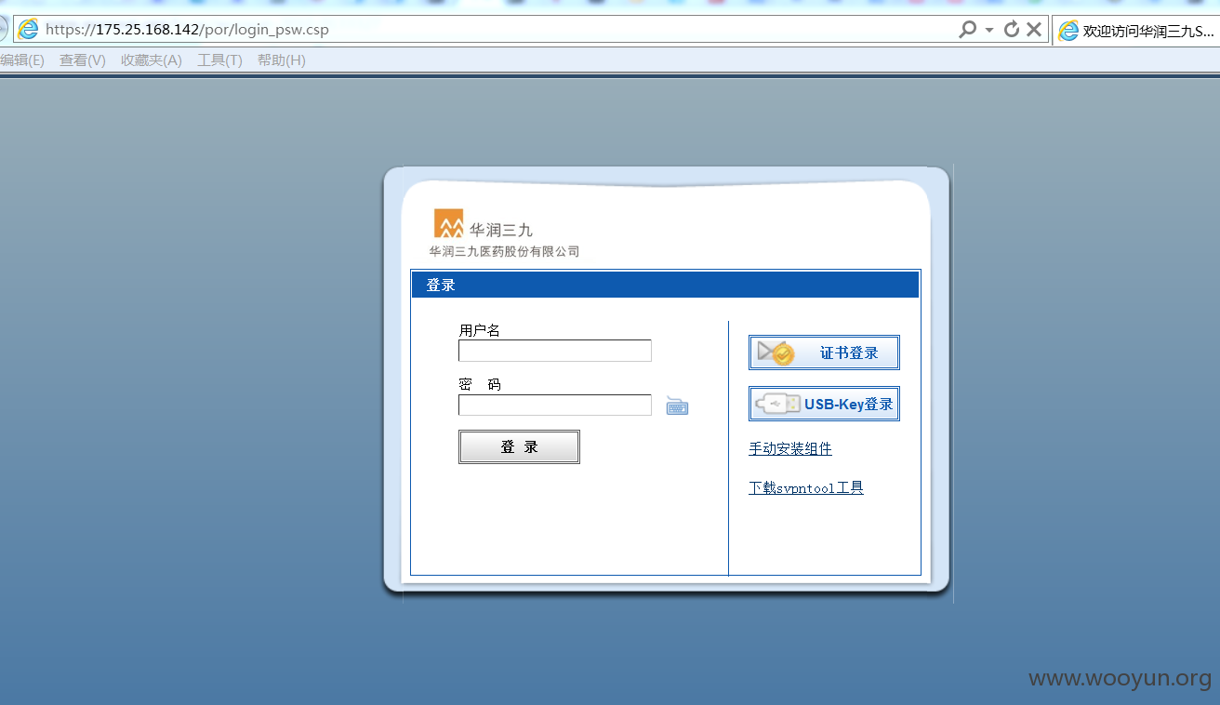Click the 华润三九医药股份有限公司 text
The image size is (1220, 705).
click(504, 251)
